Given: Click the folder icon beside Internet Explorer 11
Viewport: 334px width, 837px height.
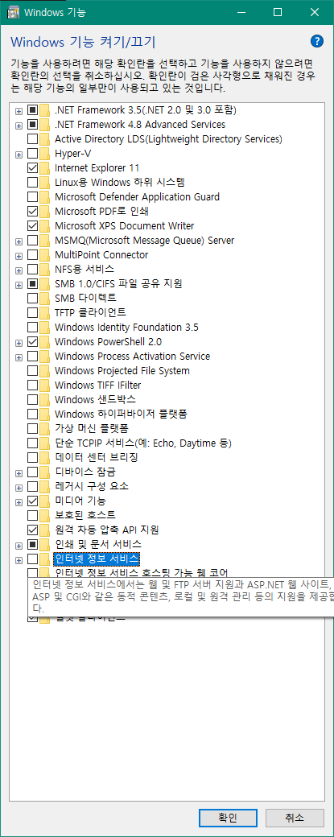Looking at the screenshot, I should click(45, 168).
